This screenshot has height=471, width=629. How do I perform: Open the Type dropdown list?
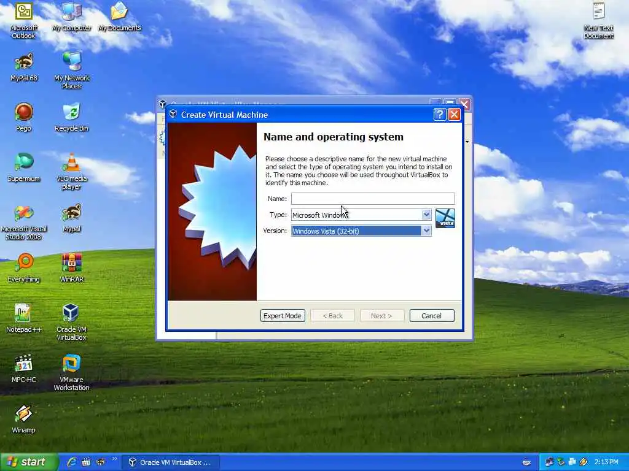tap(426, 215)
